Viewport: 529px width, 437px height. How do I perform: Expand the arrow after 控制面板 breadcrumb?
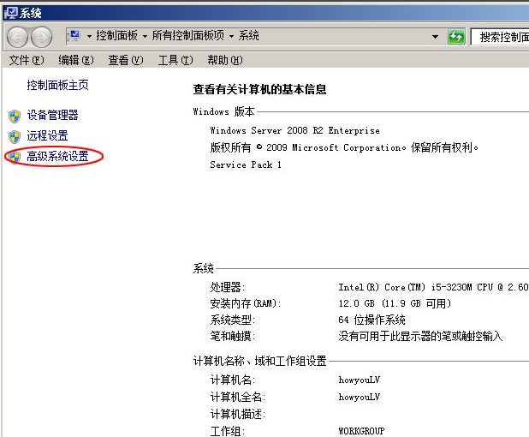[146, 37]
